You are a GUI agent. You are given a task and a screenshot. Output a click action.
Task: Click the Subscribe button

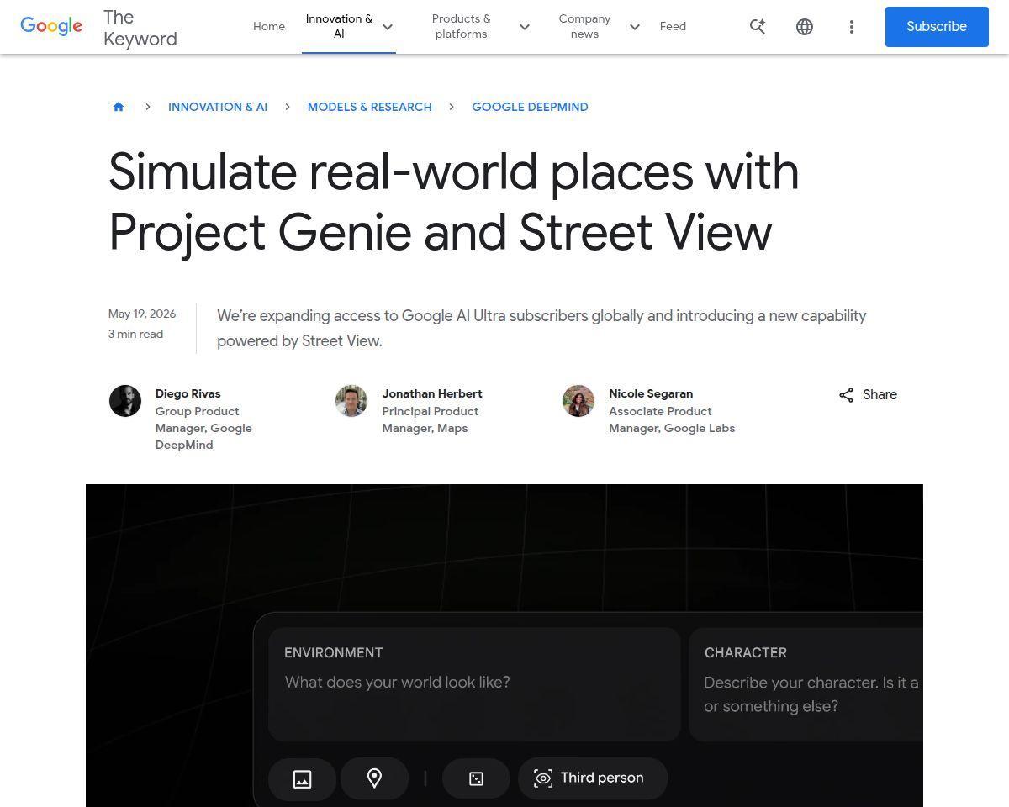(937, 27)
